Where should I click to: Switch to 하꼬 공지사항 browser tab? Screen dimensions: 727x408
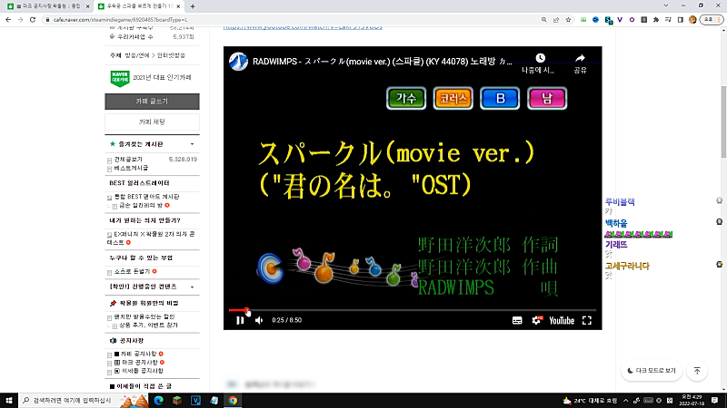click(x=47, y=5)
